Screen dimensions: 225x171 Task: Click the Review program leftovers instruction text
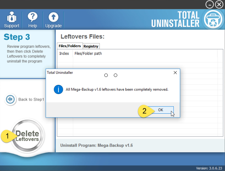pos(29,54)
